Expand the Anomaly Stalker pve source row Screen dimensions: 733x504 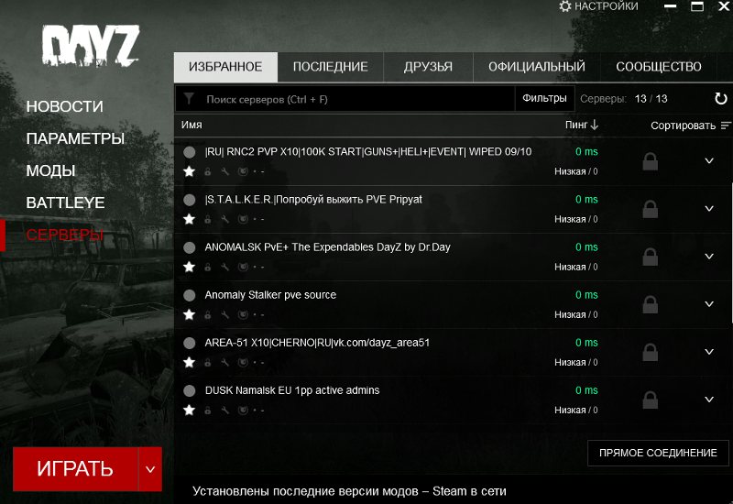click(708, 304)
